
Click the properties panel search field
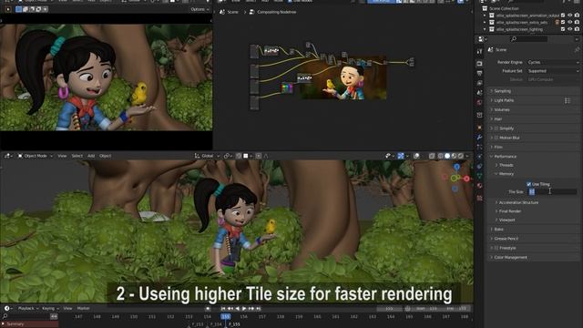pos(529,39)
